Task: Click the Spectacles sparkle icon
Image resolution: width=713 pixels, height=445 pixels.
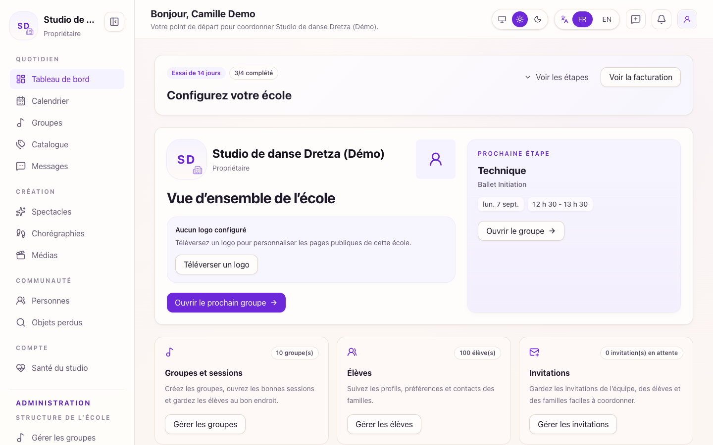Action: click(21, 212)
